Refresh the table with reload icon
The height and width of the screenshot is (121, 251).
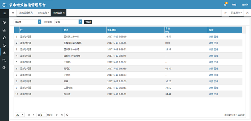(67, 115)
